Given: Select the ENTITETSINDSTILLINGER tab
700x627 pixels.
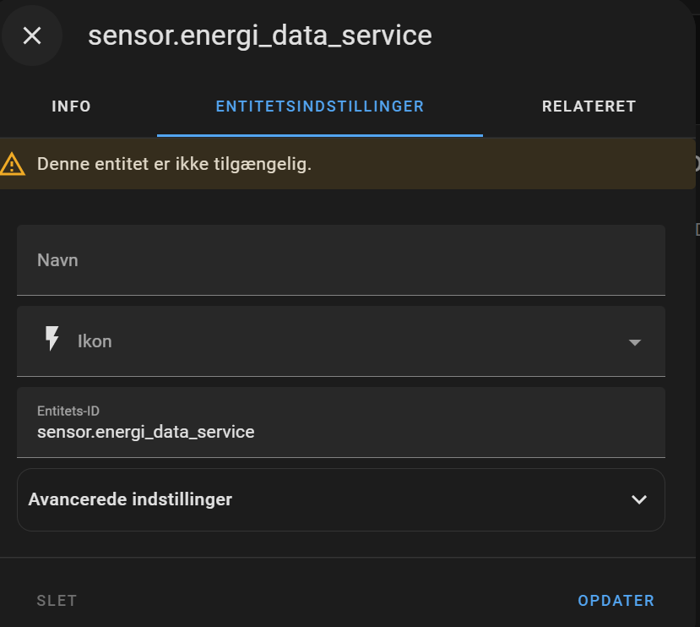Looking at the screenshot, I should [319, 106].
